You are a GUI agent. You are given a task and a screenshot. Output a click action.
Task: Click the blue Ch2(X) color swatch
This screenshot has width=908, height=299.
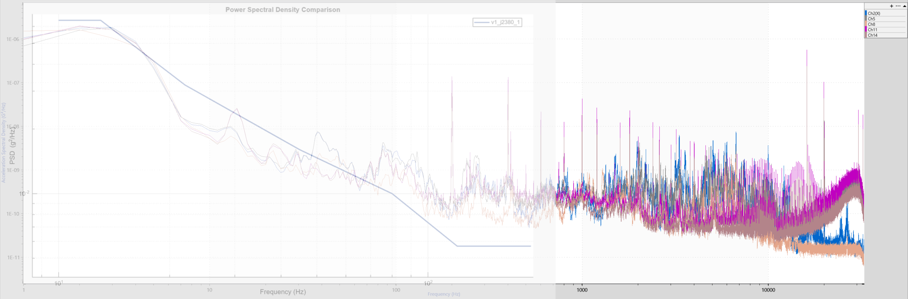866,13
